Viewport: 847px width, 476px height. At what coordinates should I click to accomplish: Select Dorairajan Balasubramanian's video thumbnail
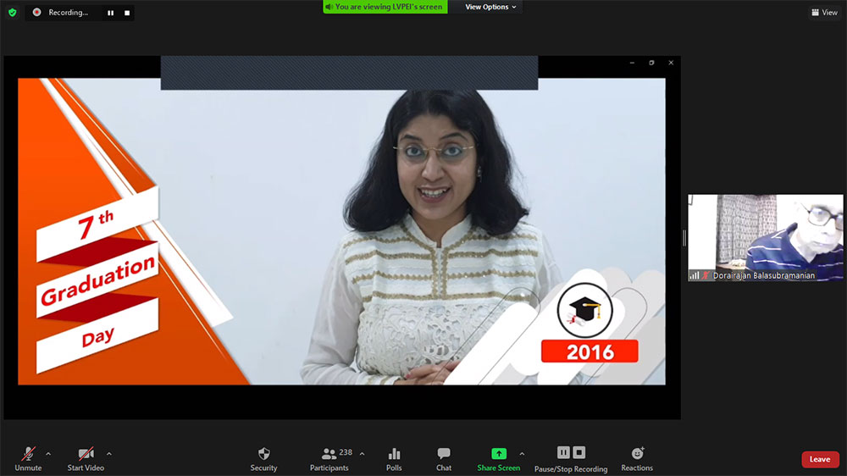(x=765, y=237)
